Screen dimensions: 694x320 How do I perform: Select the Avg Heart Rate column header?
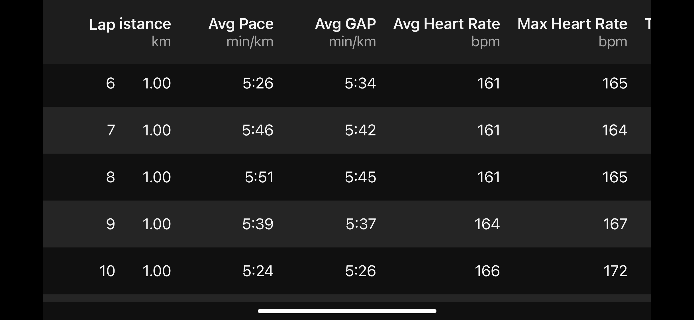click(447, 32)
